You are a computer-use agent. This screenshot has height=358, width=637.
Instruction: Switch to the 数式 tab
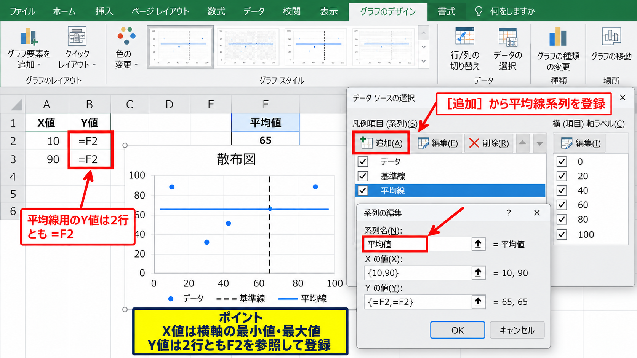[x=216, y=11]
